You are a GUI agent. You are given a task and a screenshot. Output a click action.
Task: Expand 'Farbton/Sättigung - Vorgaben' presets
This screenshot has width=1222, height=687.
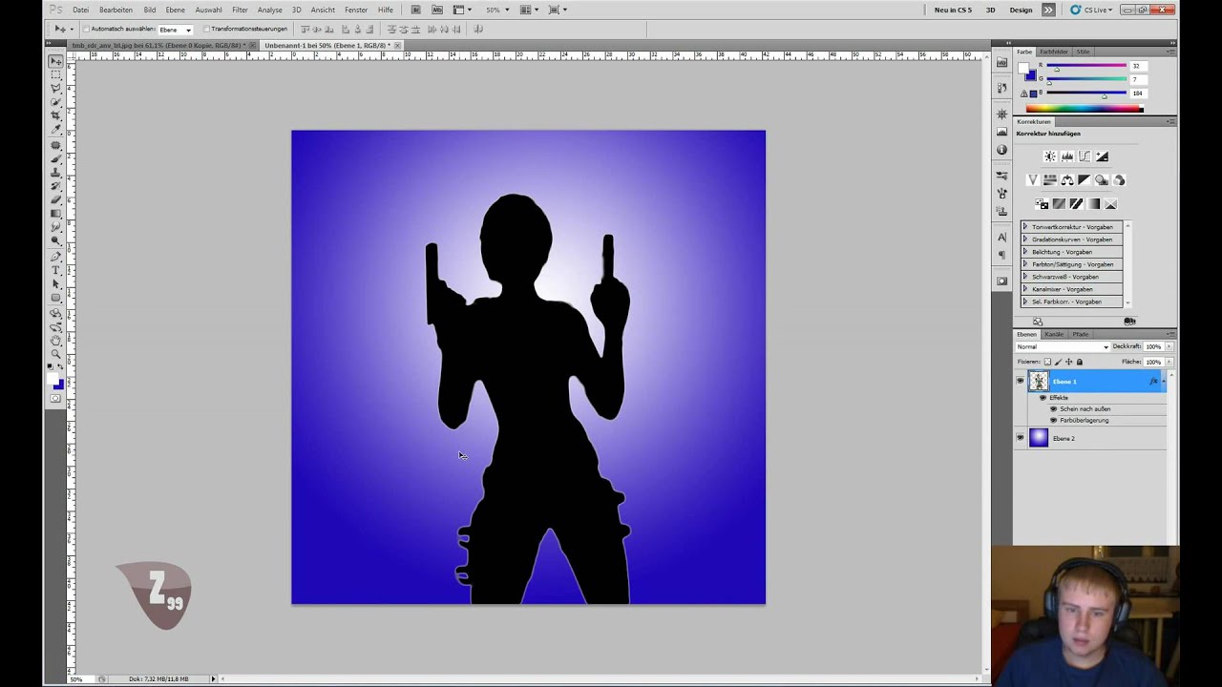point(1025,264)
